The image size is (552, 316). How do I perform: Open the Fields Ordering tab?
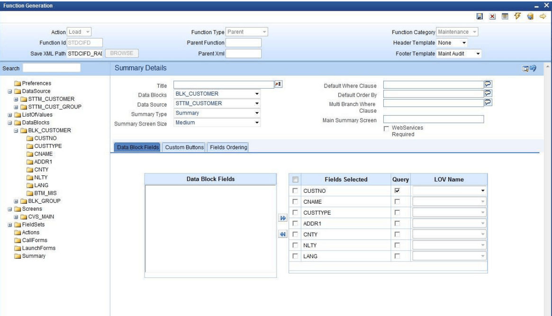click(x=228, y=147)
